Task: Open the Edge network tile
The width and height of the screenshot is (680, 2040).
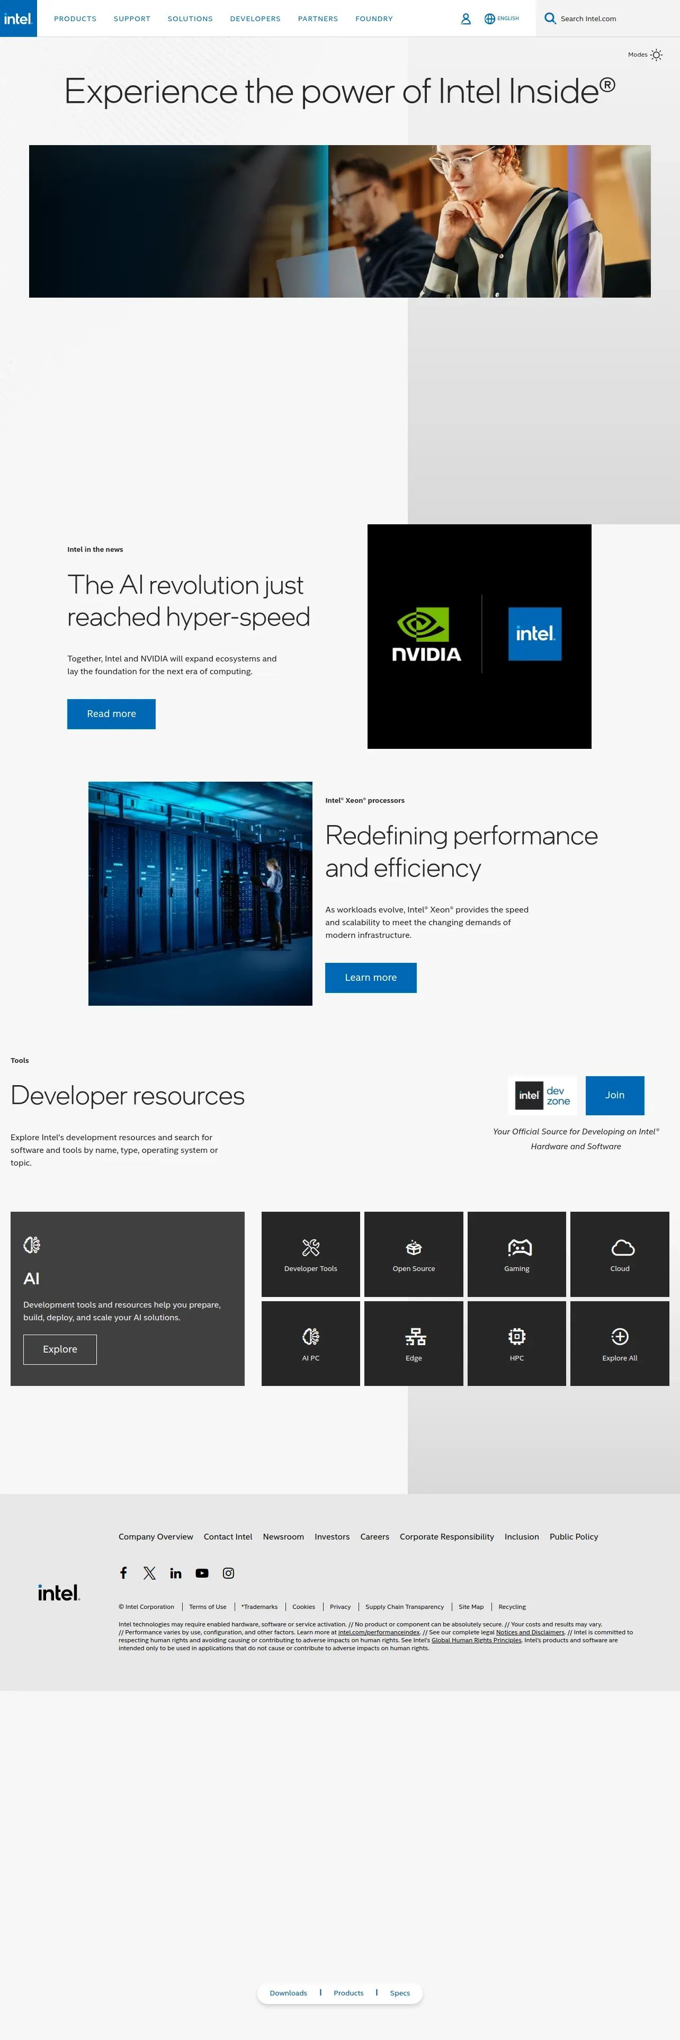Action: (413, 1343)
